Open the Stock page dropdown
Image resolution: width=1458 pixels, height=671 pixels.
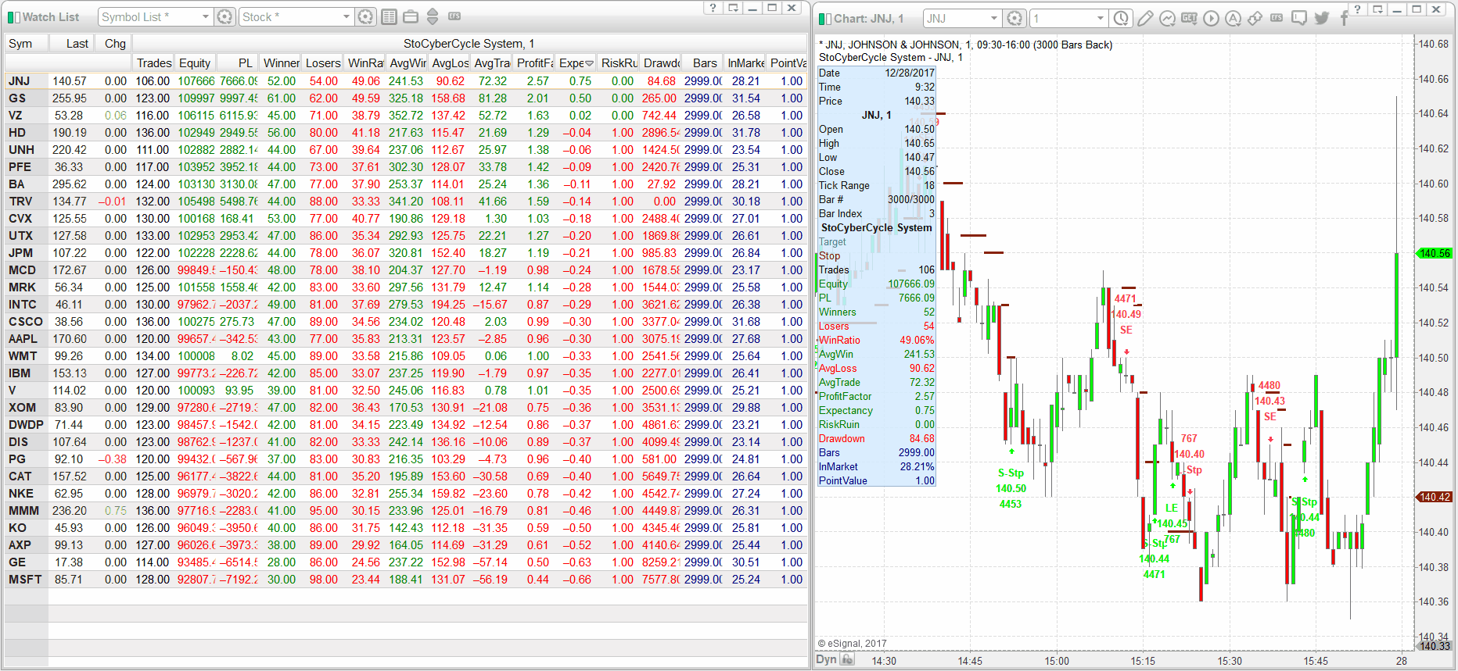point(347,16)
